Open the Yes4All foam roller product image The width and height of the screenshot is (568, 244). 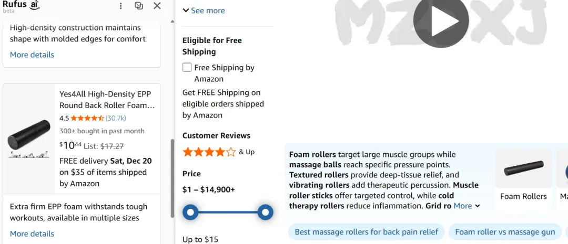tap(29, 139)
